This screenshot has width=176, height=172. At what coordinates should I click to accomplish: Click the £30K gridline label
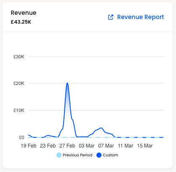(19, 57)
